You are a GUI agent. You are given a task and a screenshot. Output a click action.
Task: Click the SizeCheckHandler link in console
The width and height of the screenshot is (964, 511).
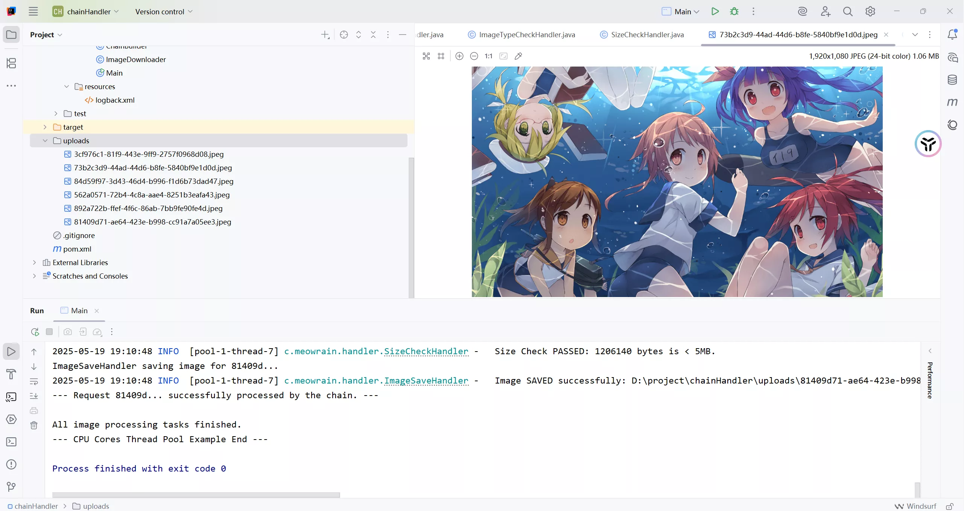(426, 351)
